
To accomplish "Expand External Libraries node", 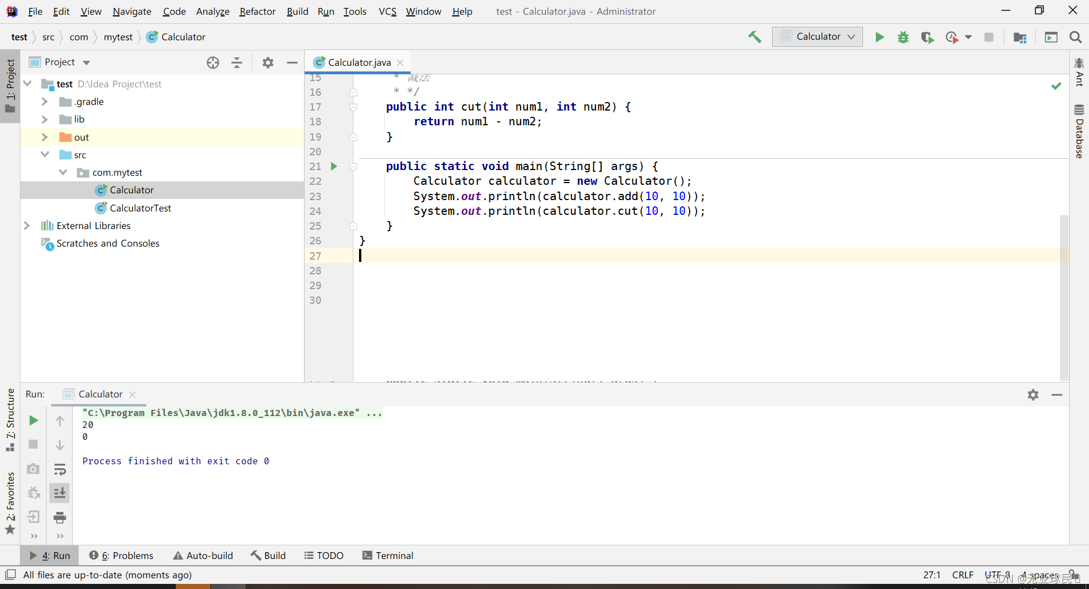I will (27, 226).
